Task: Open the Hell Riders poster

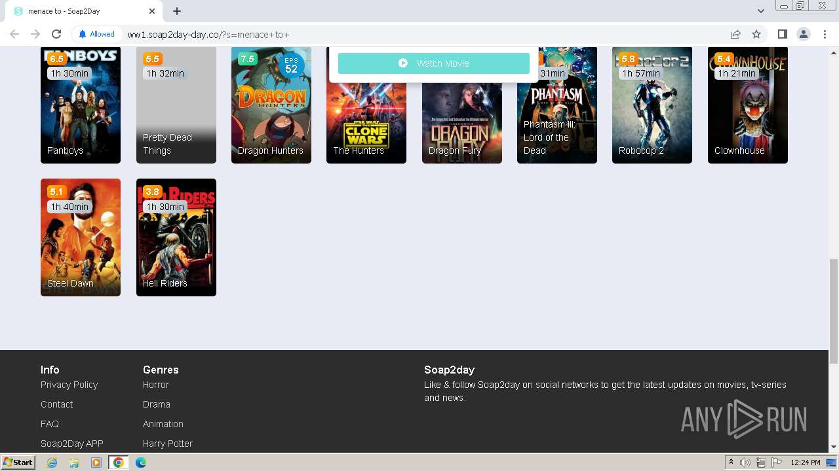Action: [x=176, y=237]
